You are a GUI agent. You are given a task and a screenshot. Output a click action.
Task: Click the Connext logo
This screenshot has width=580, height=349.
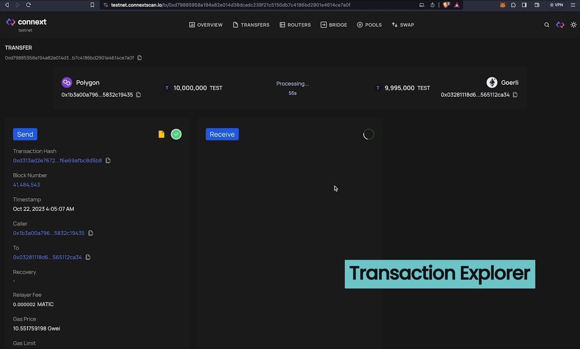(26, 22)
